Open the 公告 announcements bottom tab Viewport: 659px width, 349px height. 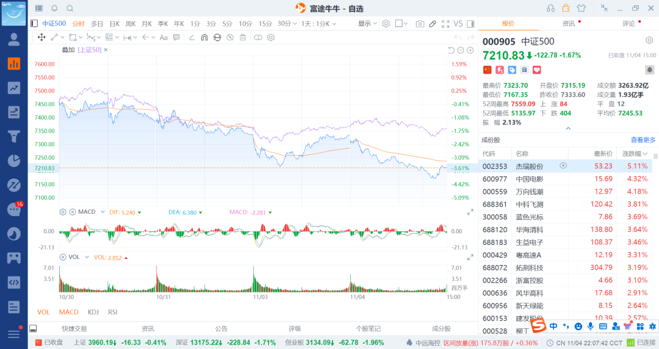(221, 329)
